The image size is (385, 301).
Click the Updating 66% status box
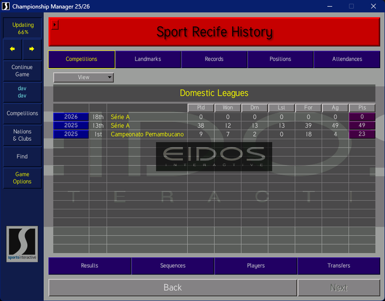point(23,28)
